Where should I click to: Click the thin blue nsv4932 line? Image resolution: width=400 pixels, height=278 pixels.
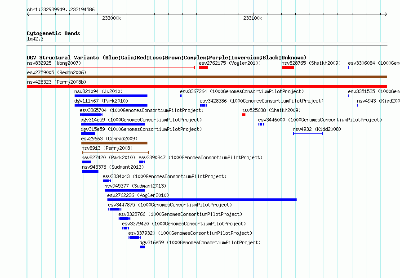click(x=308, y=134)
